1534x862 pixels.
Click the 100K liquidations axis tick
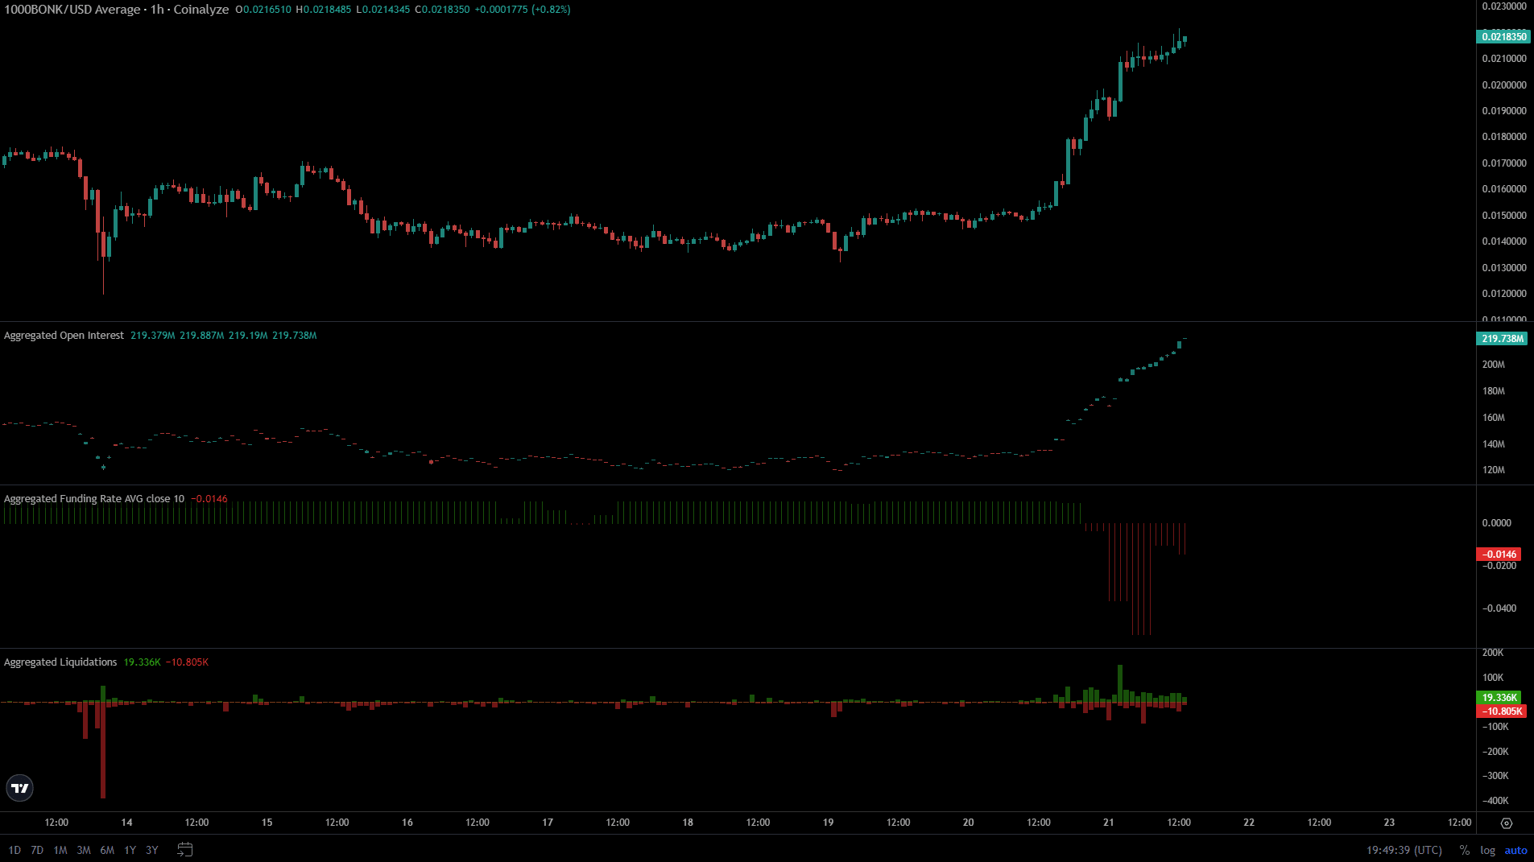click(x=1494, y=678)
